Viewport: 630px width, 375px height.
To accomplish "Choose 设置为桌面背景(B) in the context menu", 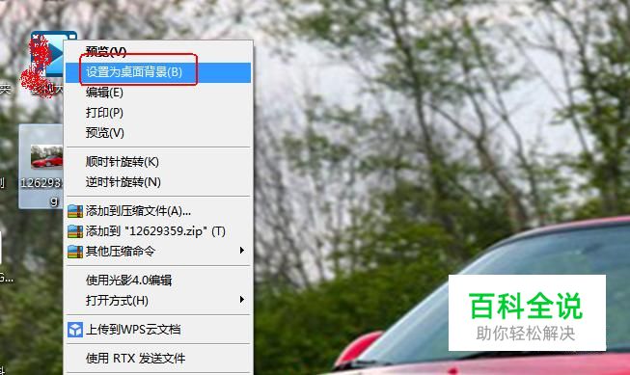I will [x=158, y=72].
